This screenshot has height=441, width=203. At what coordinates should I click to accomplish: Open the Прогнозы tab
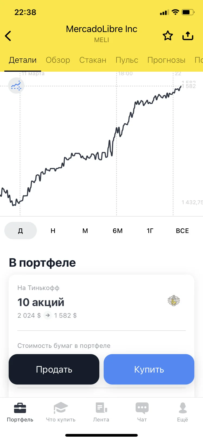pyautogui.click(x=166, y=60)
